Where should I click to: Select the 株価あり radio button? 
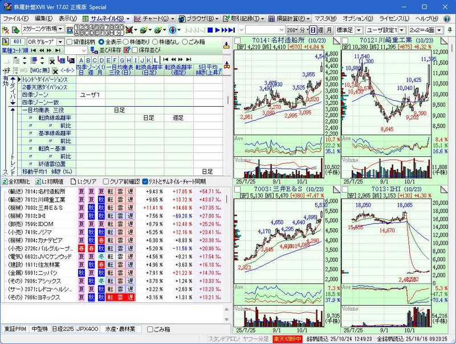click(128, 42)
